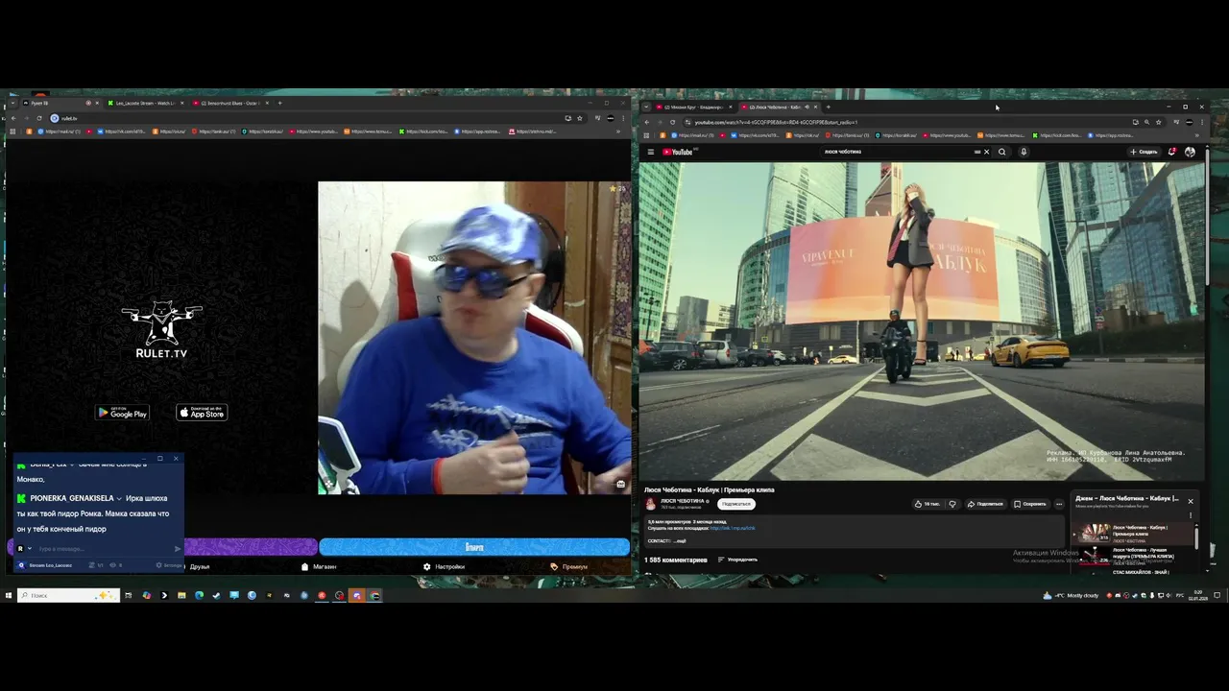Open Chrome menu in rulet.tv window
1229x691 pixels.
pos(624,118)
